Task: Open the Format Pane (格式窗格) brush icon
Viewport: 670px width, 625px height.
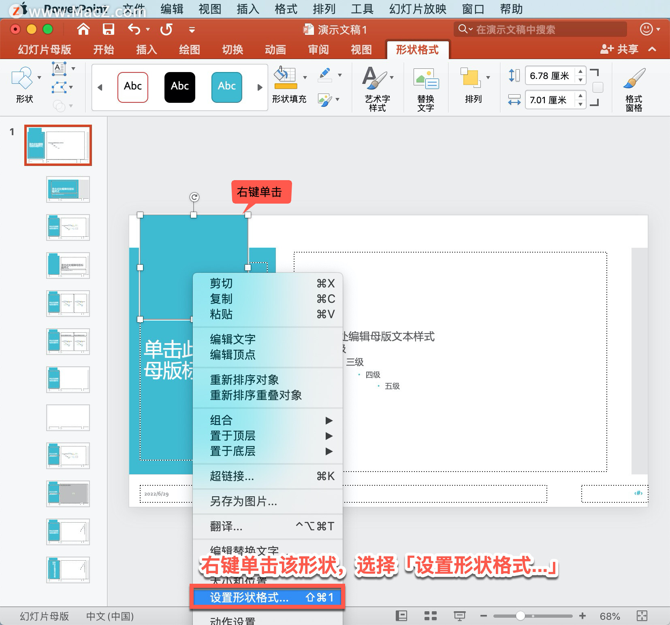Action: (x=634, y=78)
